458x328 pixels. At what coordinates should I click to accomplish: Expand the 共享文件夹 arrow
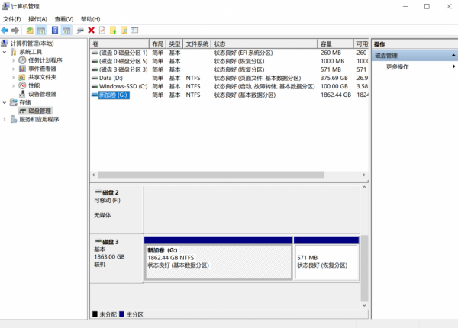click(13, 77)
